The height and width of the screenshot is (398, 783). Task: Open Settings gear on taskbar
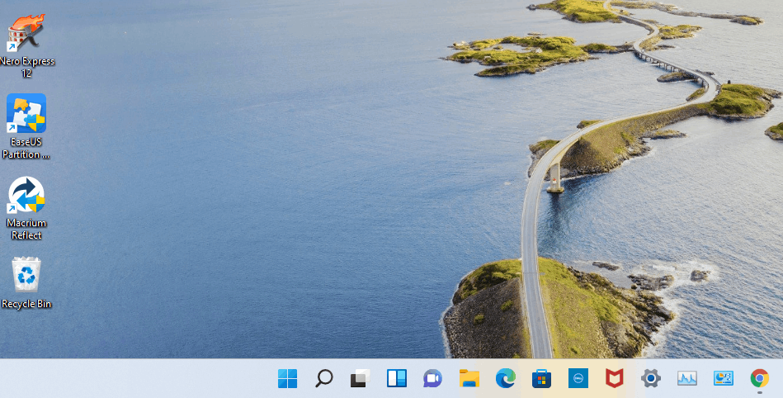point(651,378)
